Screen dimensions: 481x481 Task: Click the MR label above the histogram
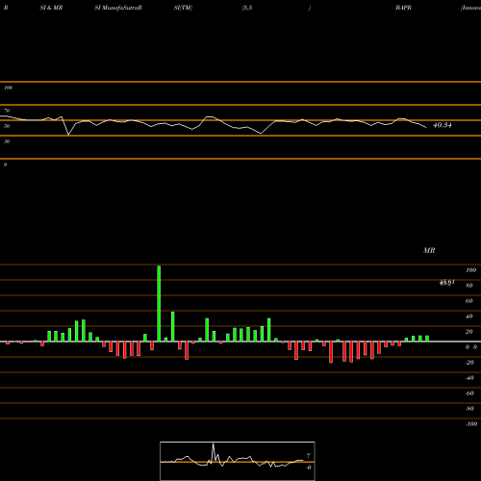click(429, 250)
